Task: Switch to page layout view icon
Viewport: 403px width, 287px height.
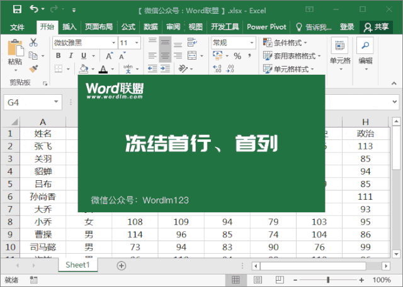Action: [x=258, y=280]
